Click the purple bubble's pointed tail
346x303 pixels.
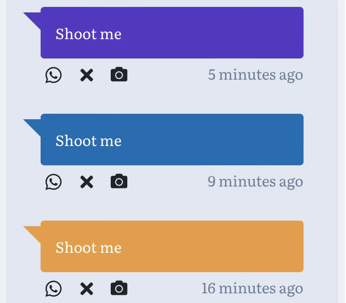[x=33, y=18]
